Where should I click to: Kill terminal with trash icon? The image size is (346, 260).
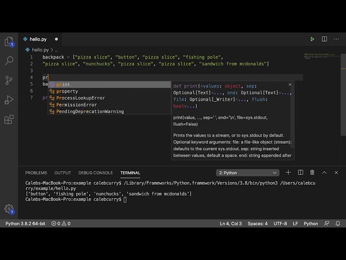click(x=312, y=172)
